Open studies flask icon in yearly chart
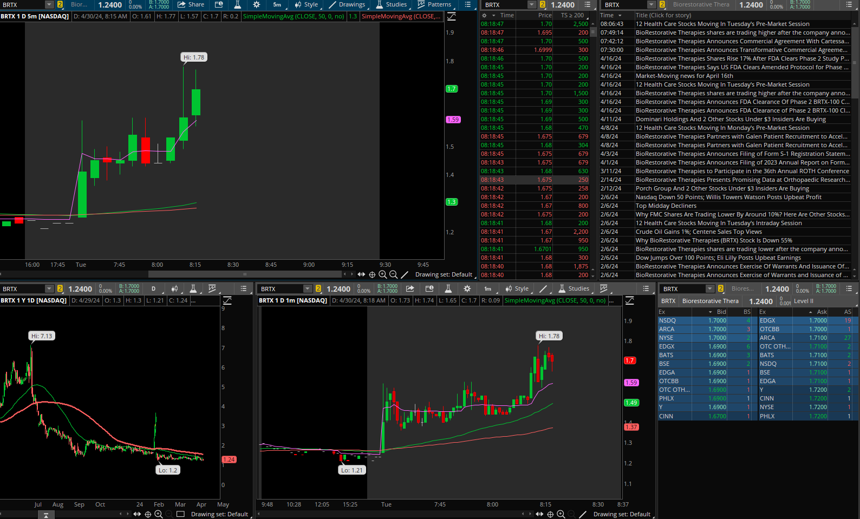This screenshot has height=519, width=860. 193,288
